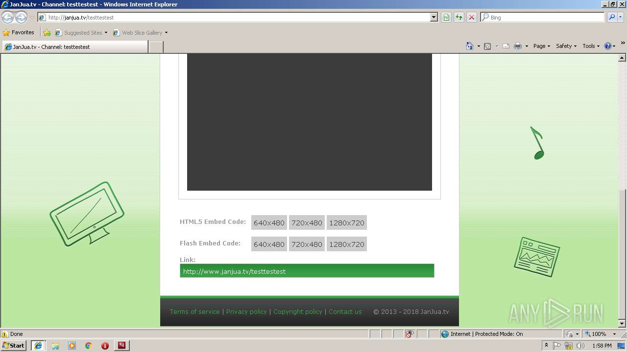This screenshot has height=352, width=627.
Task: Show hidden system tray icons arrow
Action: [547, 346]
